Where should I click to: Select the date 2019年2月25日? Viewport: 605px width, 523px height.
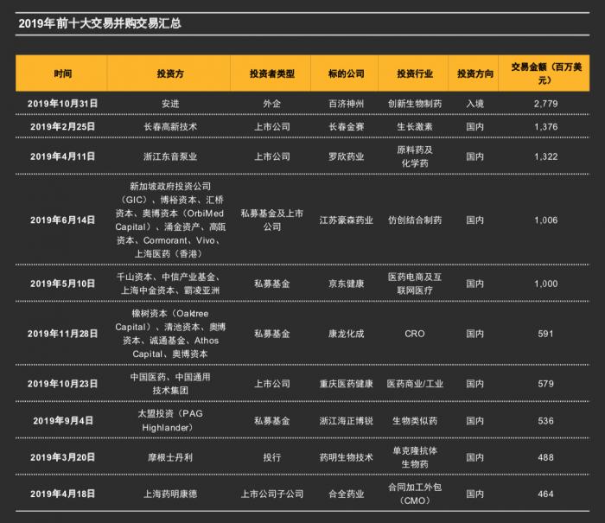pyautogui.click(x=62, y=126)
